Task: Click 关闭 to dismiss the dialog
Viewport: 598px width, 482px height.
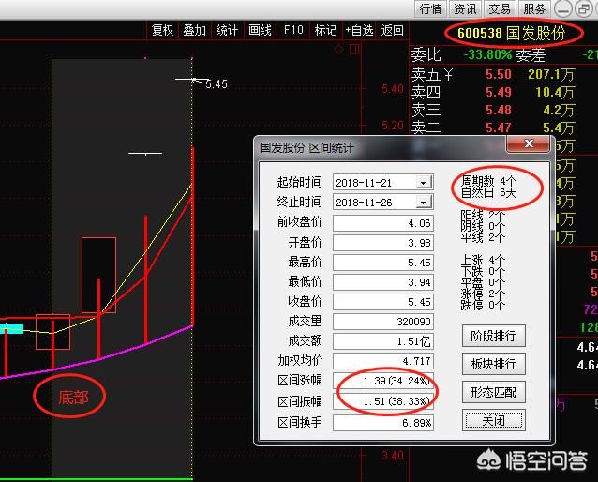Action: pyautogui.click(x=494, y=420)
